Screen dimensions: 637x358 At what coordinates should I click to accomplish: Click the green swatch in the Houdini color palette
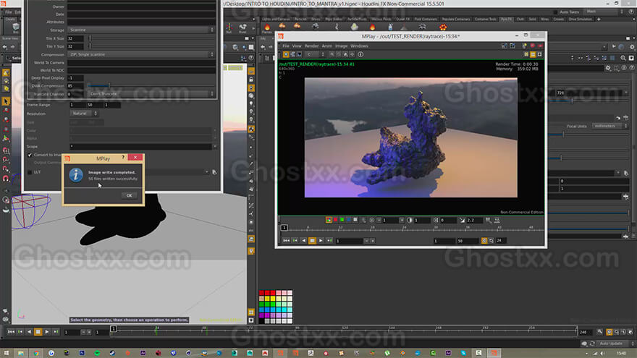262,304
